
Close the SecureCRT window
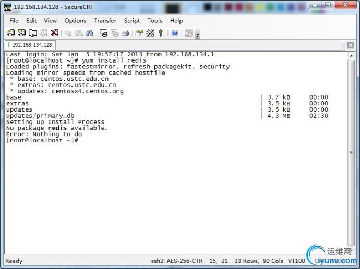tap(345, 5)
